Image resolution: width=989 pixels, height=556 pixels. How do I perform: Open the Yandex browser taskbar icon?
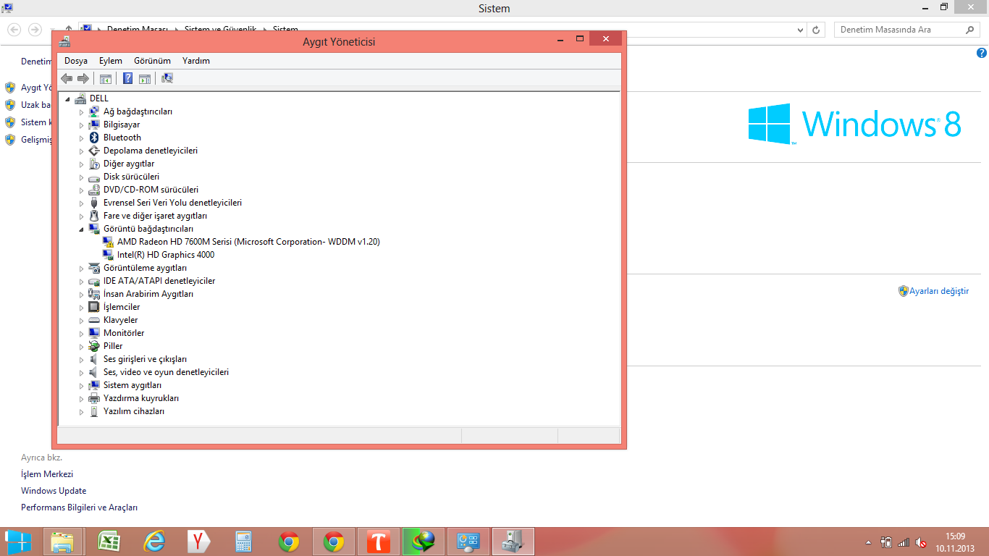(199, 542)
